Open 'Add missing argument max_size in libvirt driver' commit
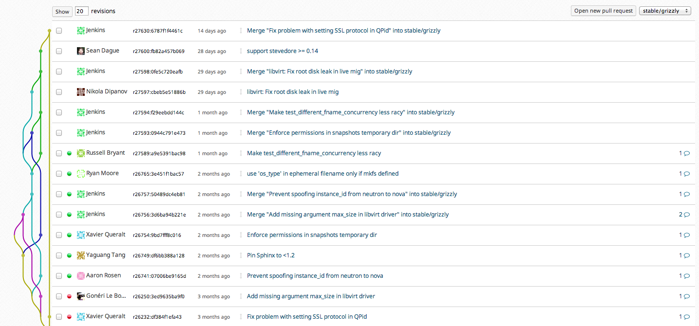 [x=311, y=296]
